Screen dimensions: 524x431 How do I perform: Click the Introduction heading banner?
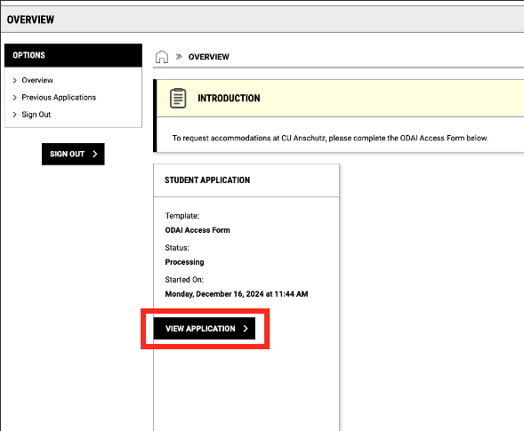(340, 98)
